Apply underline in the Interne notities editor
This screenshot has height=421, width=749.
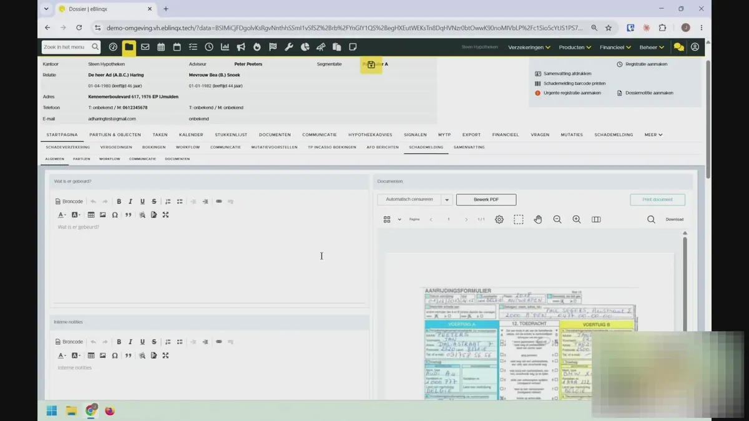coord(142,342)
